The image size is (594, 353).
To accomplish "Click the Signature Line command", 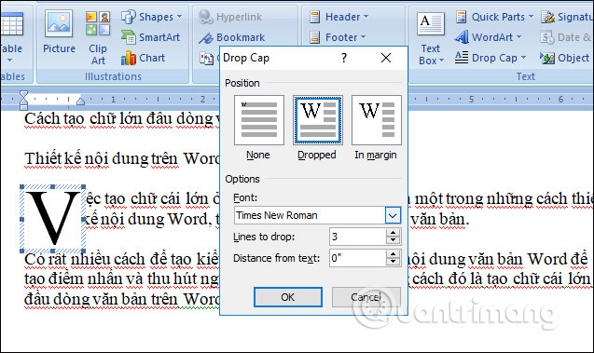I will point(566,17).
